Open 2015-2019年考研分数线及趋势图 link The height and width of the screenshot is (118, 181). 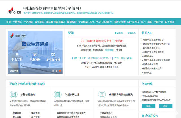97,63
